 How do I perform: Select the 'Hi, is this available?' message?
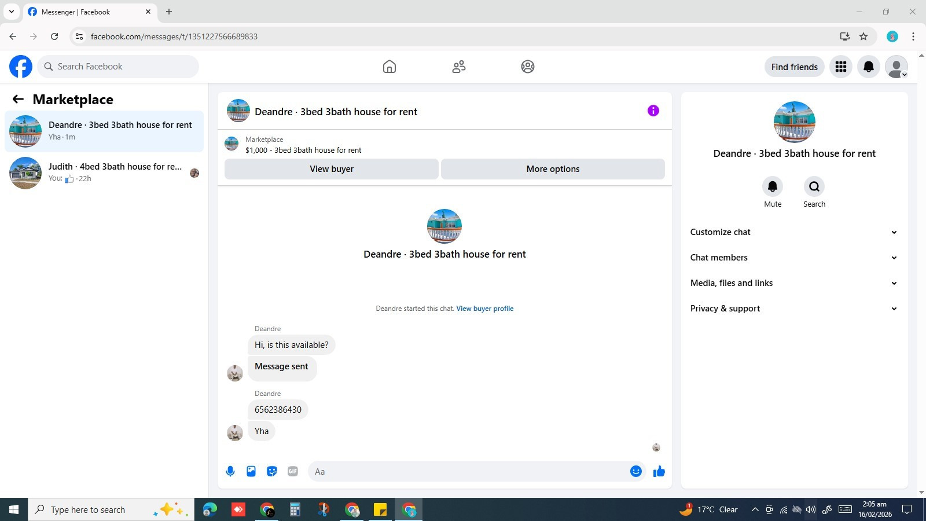292,345
